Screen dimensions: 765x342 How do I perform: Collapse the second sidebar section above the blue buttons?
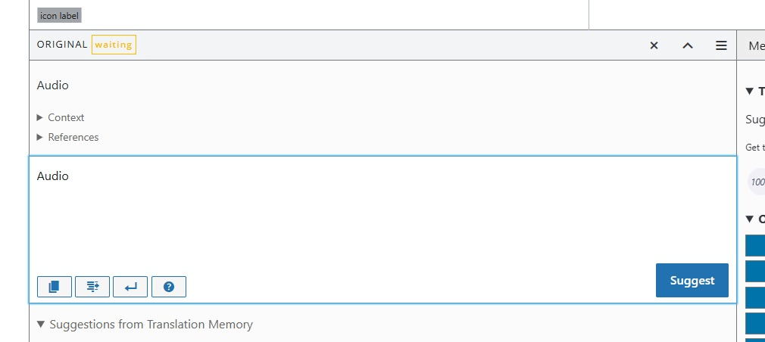(x=750, y=219)
